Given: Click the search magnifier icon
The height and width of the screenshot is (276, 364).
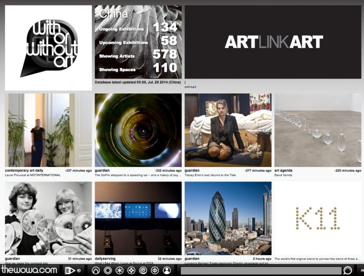Looking at the screenshot, I should 348,271.
